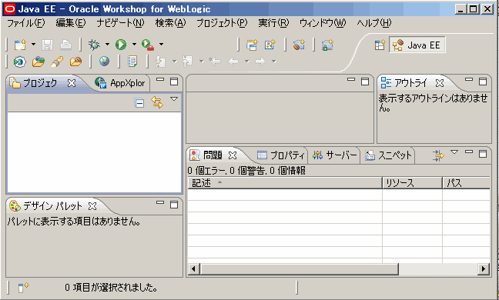Open the web browser globe icon
Viewport: 499px width, 300px height.
pyautogui.click(x=104, y=61)
